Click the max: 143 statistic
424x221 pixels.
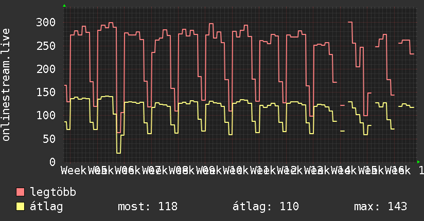tap(380, 207)
